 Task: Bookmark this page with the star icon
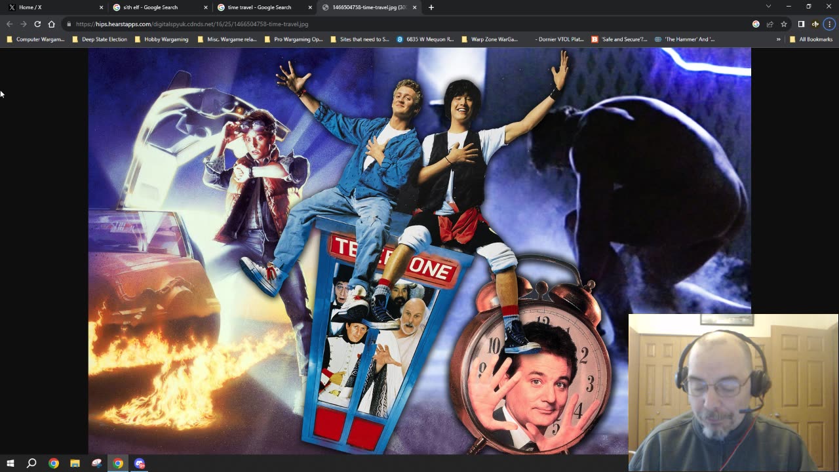point(783,24)
